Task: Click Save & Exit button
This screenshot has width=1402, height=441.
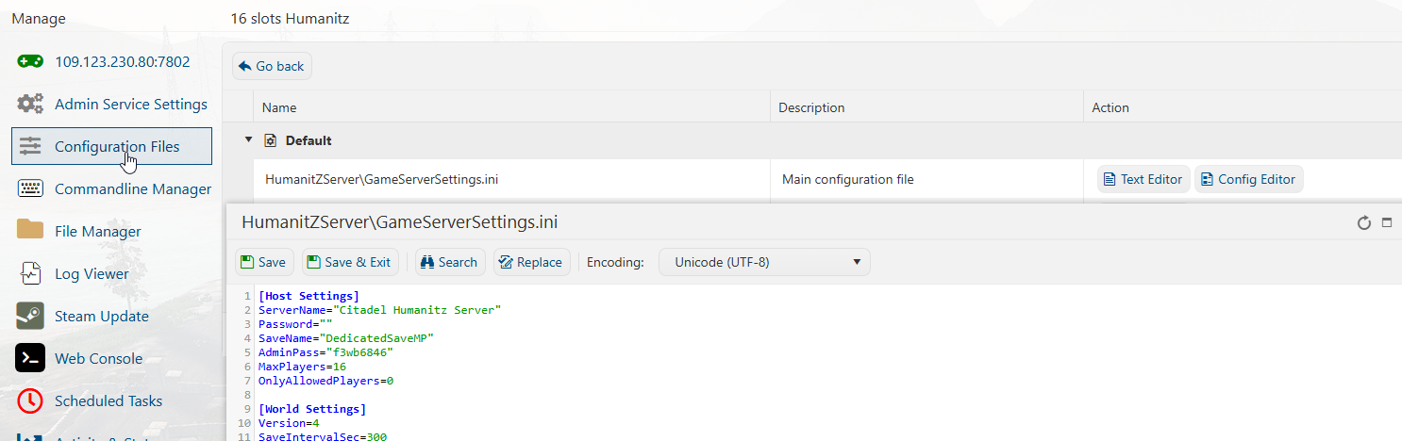Action: coord(348,263)
